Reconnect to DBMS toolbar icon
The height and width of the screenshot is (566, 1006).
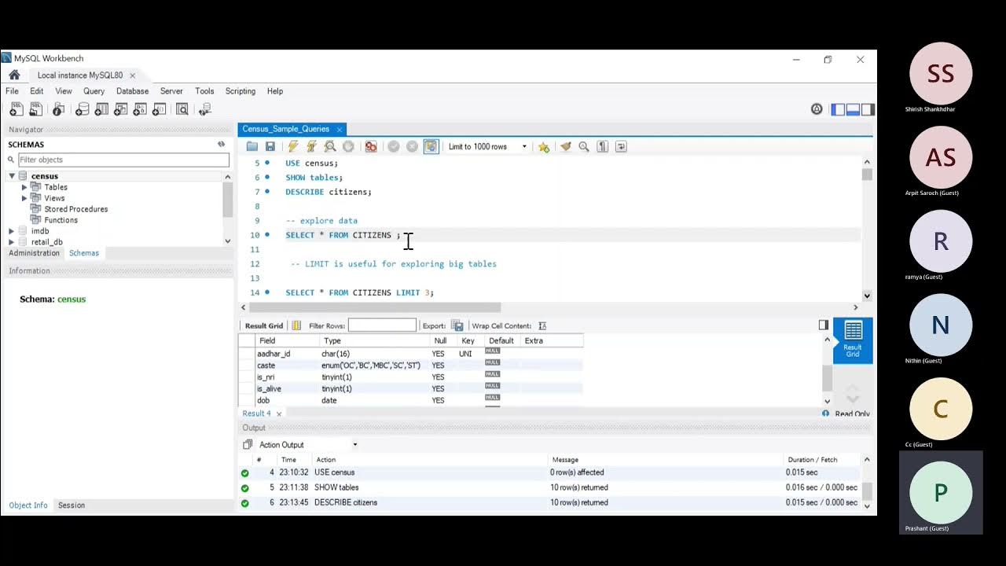click(x=204, y=110)
